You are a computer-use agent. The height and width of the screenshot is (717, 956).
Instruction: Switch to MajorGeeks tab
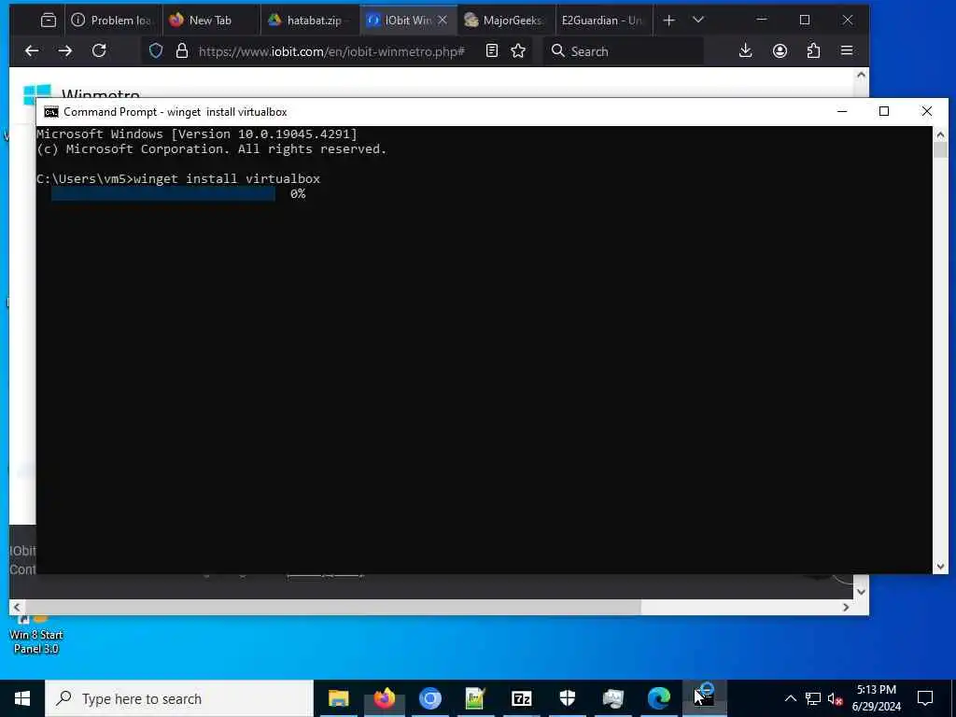click(x=507, y=21)
